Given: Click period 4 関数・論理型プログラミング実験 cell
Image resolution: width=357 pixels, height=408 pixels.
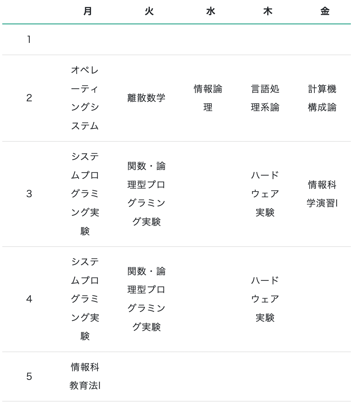Looking at the screenshot, I should pyautogui.click(x=147, y=299).
